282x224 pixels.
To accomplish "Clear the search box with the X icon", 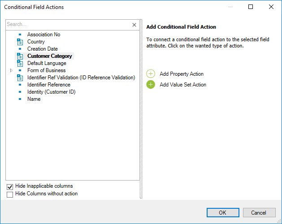I will (x=134, y=25).
